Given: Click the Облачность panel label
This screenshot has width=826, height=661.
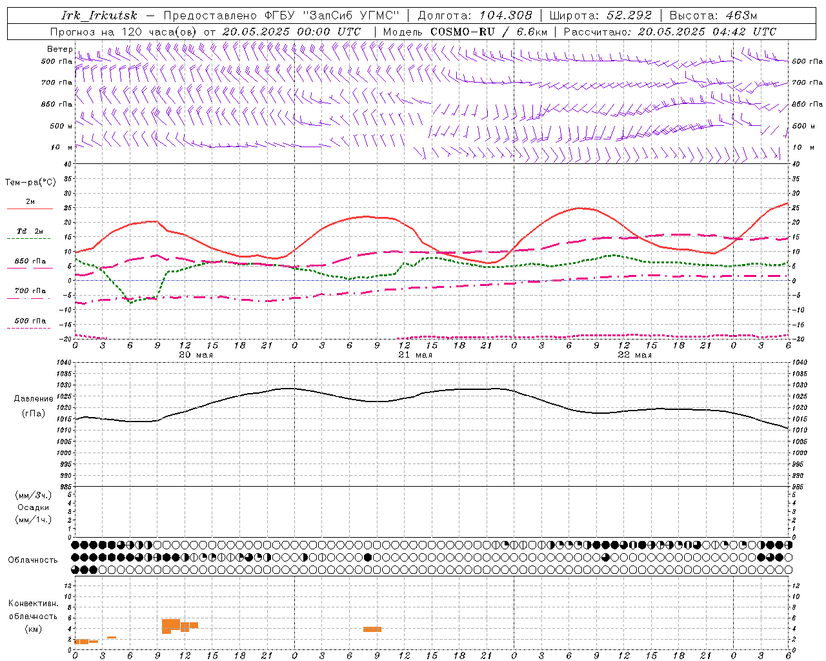Looking at the screenshot, I should tap(33, 560).
